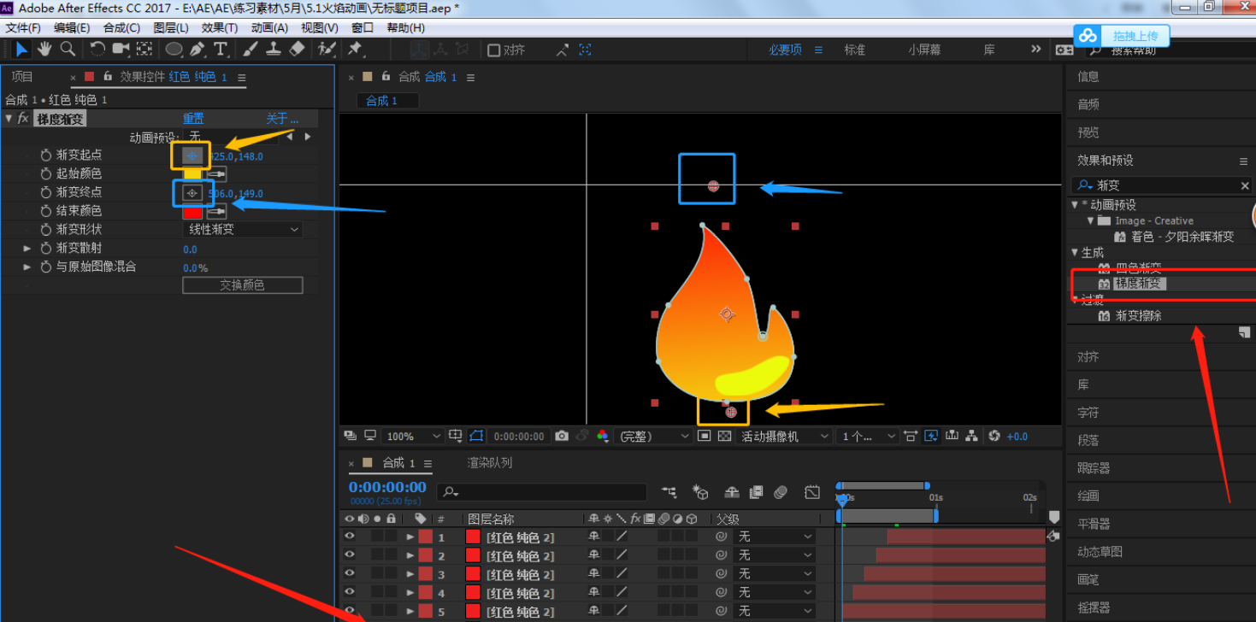Open the (完整) resolution dropdown
Viewport: 1256px width, 622px height.
point(652,436)
